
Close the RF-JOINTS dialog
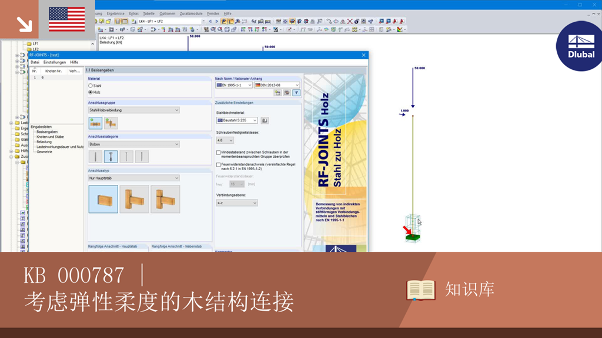(x=363, y=55)
